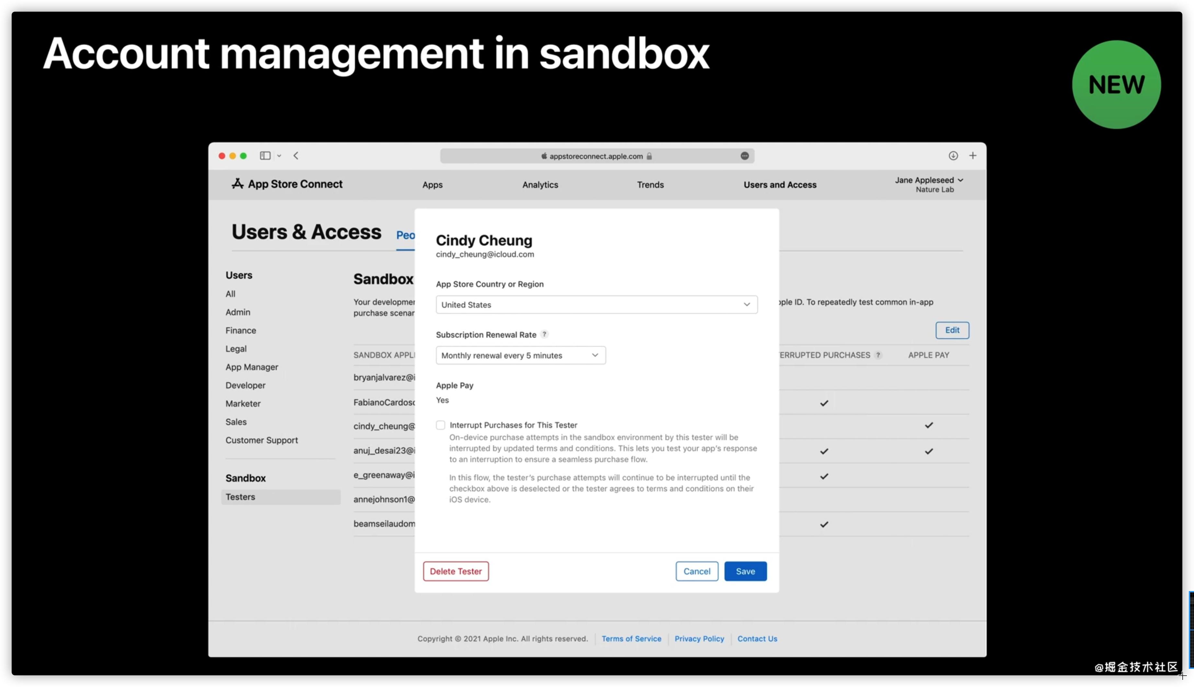Open the Safari downloads icon
This screenshot has height=687, width=1194.
tap(953, 156)
